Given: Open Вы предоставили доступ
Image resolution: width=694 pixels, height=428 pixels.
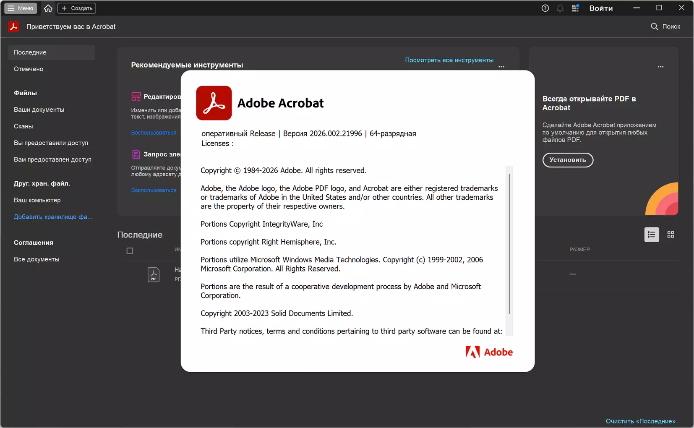Looking at the screenshot, I should pos(51,143).
